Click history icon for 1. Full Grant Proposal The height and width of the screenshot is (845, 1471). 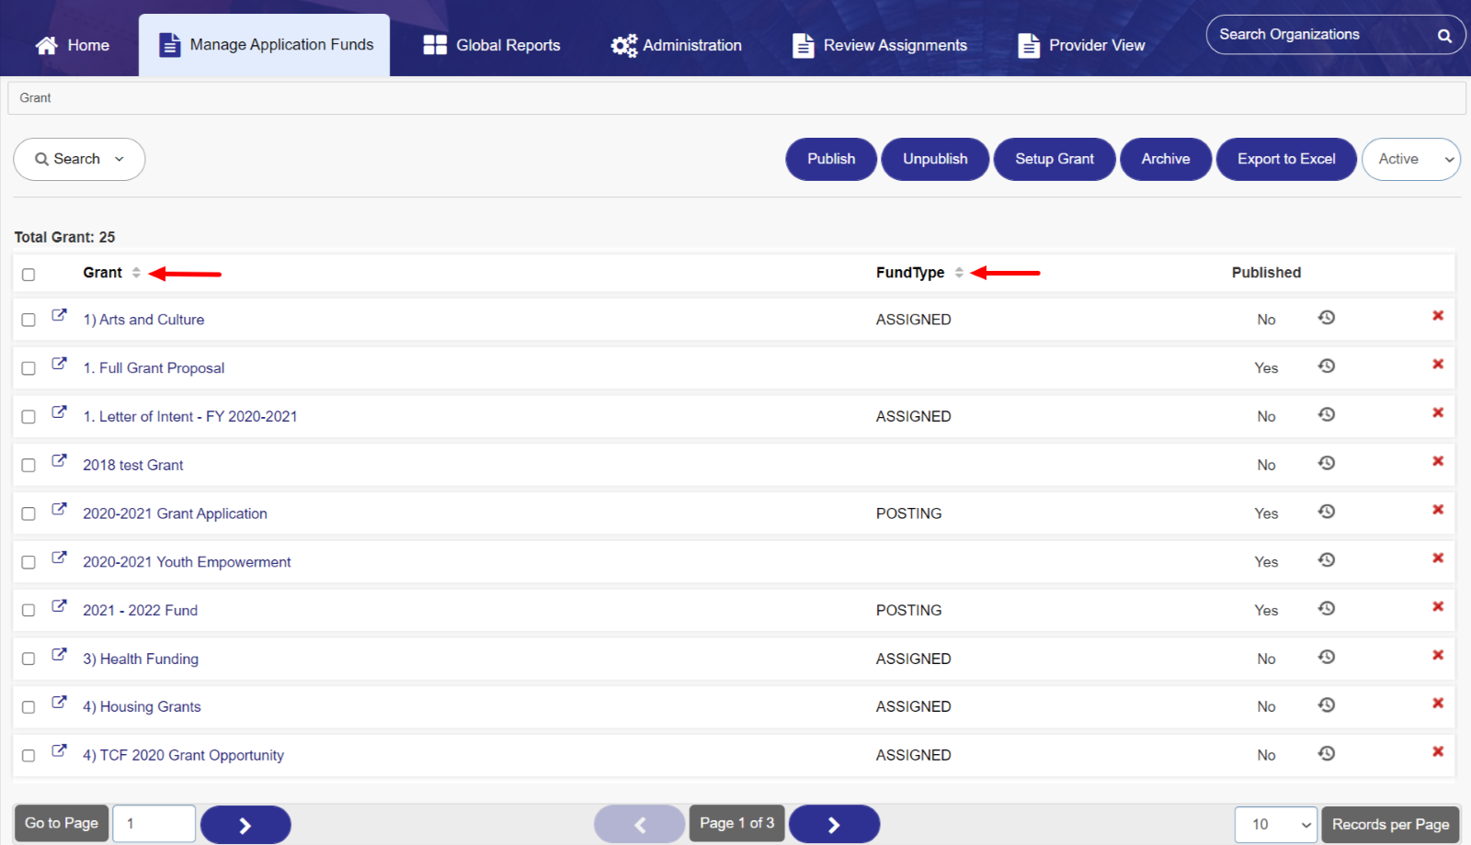click(x=1326, y=366)
